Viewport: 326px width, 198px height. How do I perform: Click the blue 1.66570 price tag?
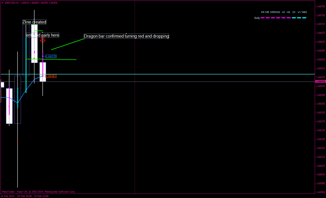coord(51,57)
